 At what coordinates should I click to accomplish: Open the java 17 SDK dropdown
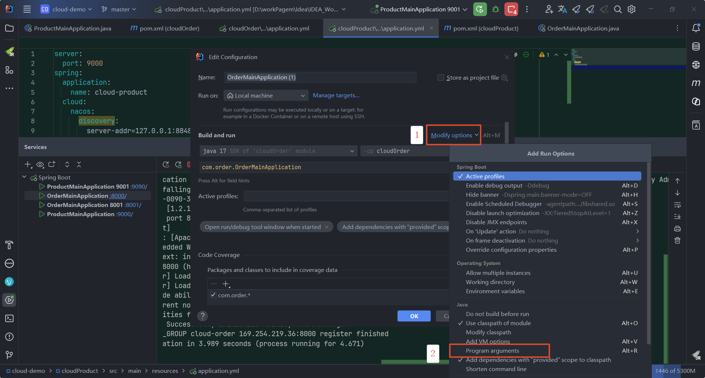279,151
